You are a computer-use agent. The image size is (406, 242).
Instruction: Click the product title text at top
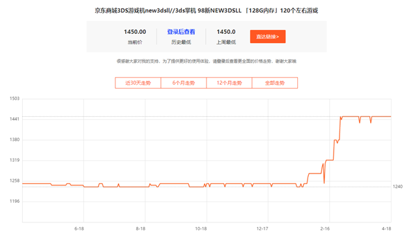coord(207,10)
